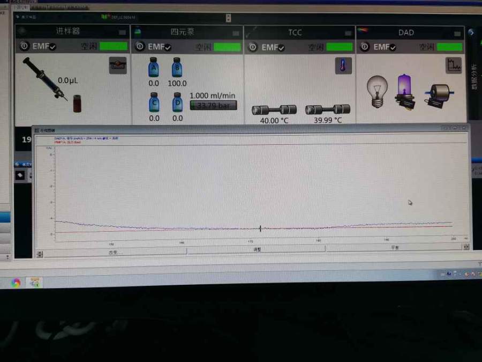Select the sample vial icon in injector panel
This screenshot has height=362, width=482.
pos(77,104)
